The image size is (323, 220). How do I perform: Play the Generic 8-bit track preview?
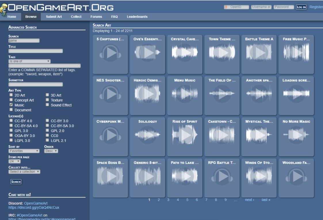point(148,176)
